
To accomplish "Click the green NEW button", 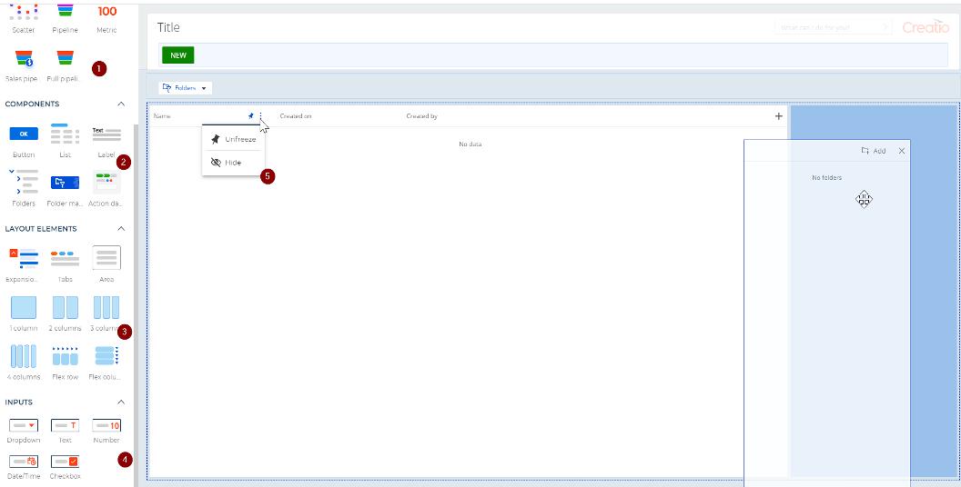I will pyautogui.click(x=178, y=55).
